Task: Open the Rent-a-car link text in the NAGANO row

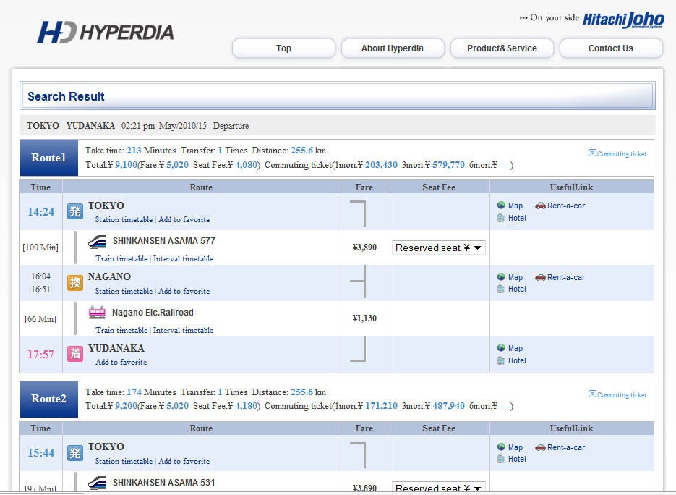Action: tap(566, 277)
